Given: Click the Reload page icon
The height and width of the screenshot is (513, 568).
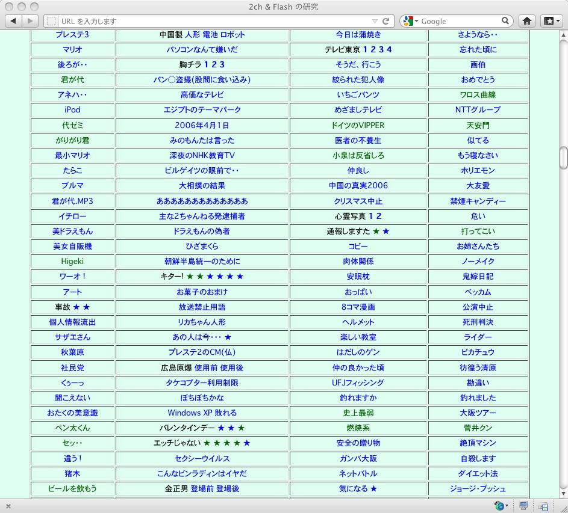Looking at the screenshot, I should 386,21.
